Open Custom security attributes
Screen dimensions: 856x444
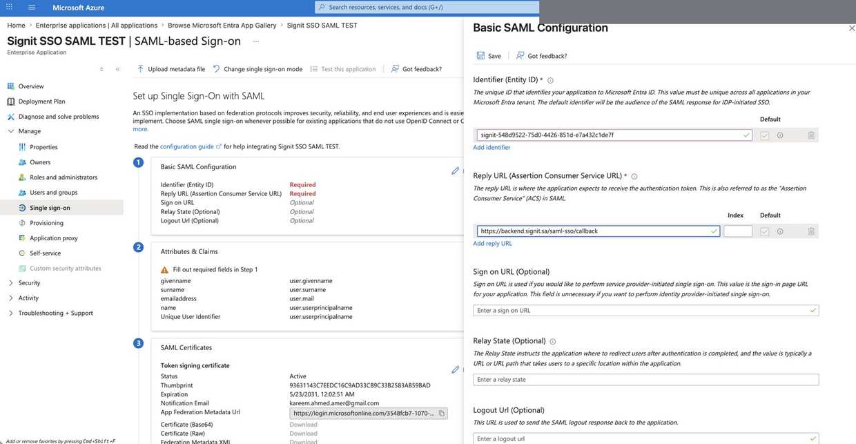66,269
